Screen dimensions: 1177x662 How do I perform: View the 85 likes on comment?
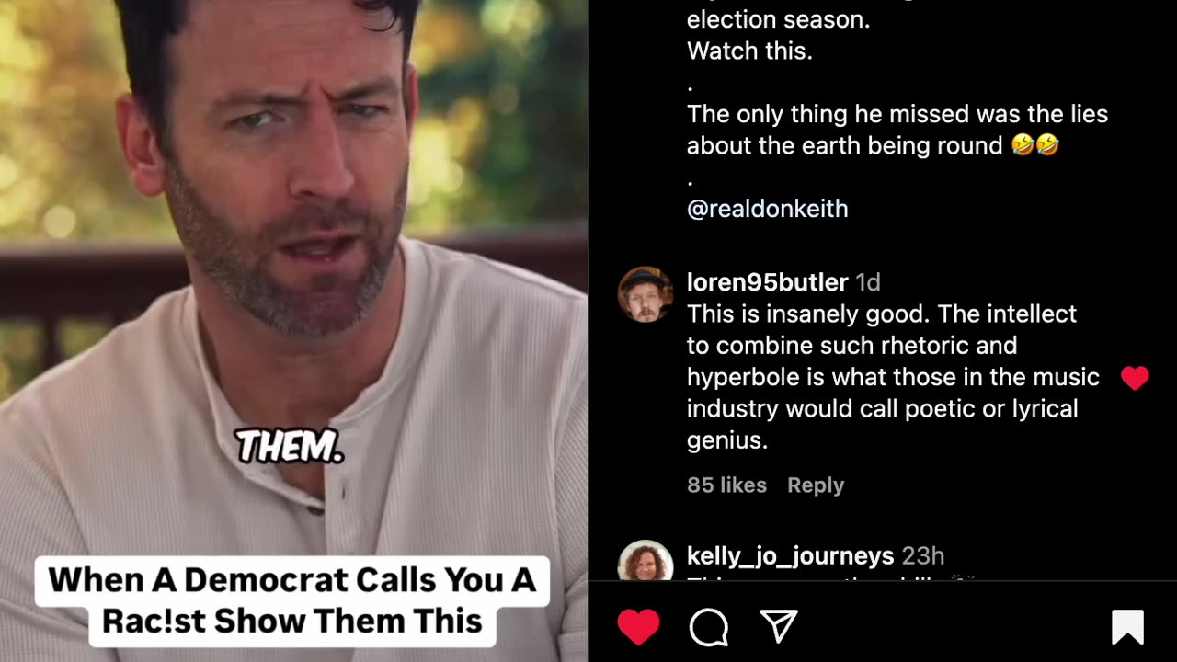click(726, 485)
